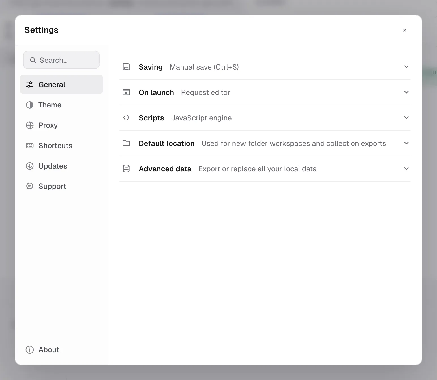Expand the Saving section chevron
Screen dimensions: 437x380
406,67
